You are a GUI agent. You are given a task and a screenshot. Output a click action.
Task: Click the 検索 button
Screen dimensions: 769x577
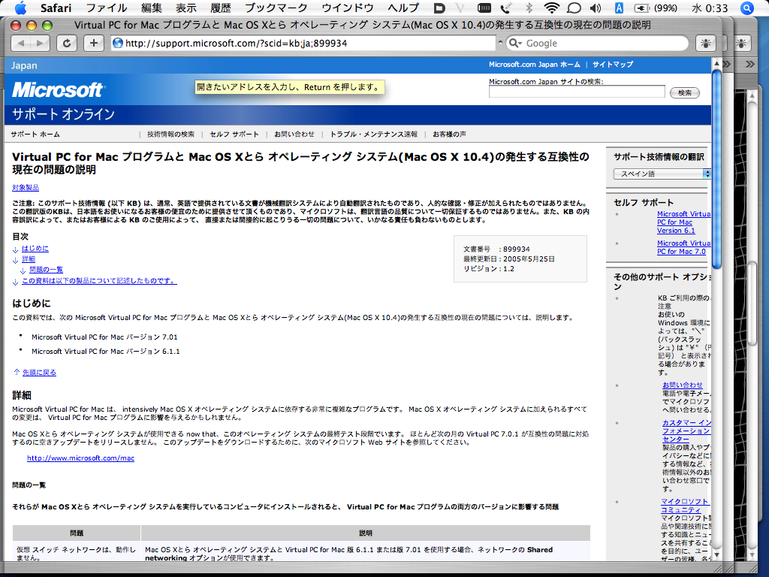(685, 92)
